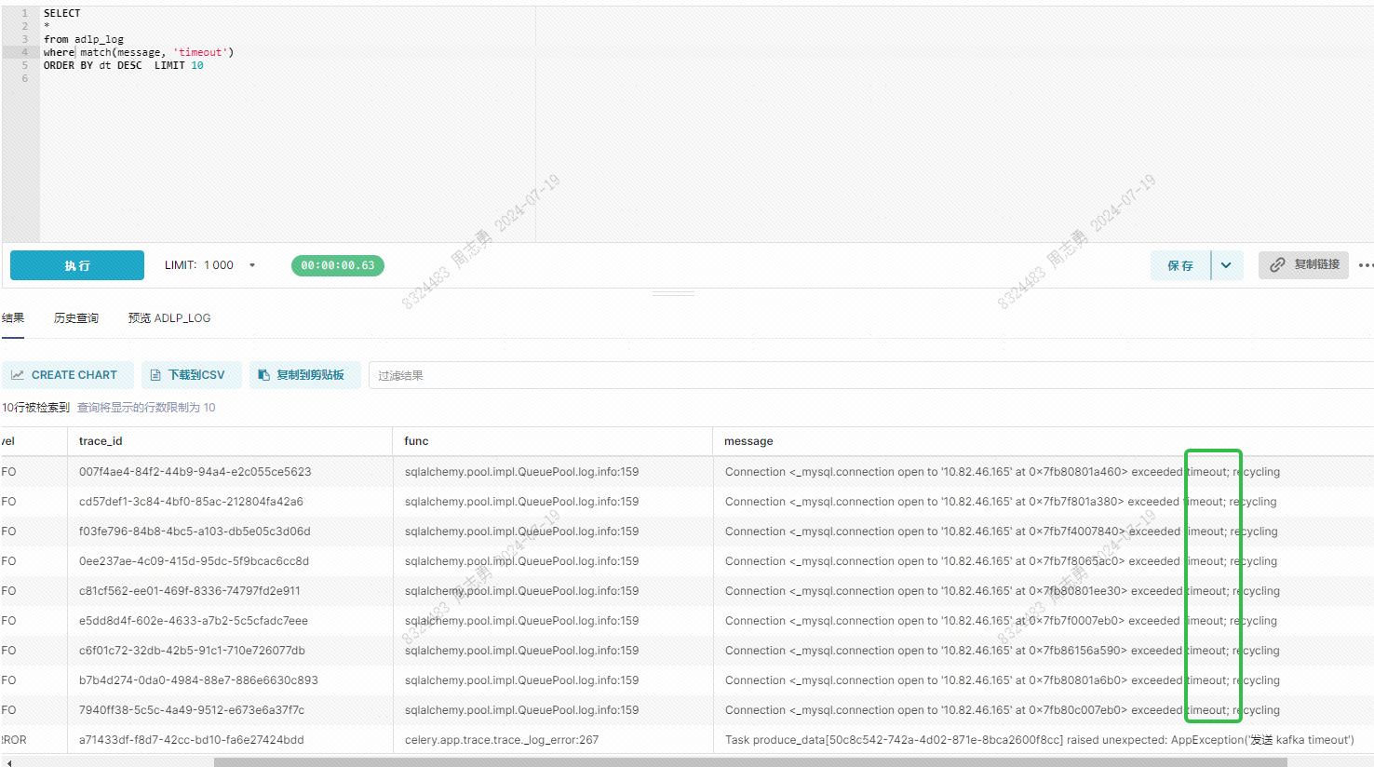Click the SELECT keyword in editor
Image resolution: width=1374 pixels, height=767 pixels.
point(62,13)
